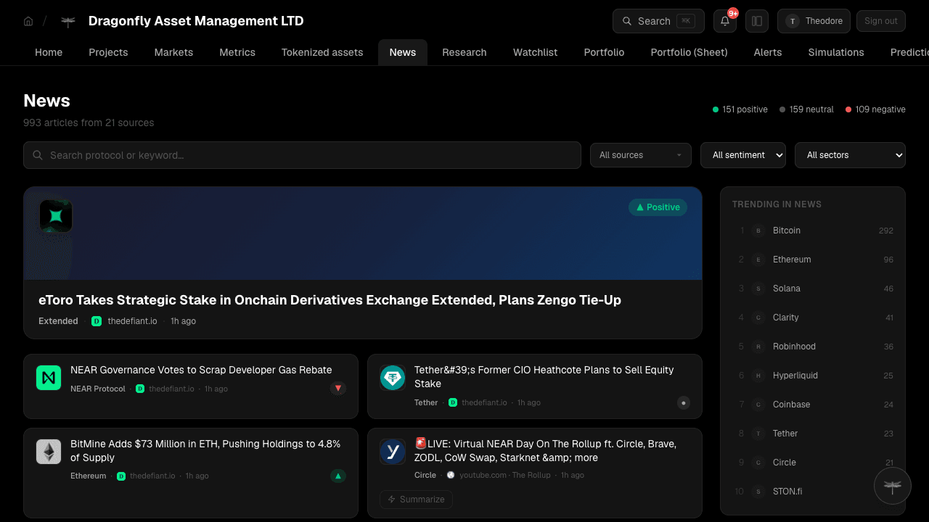Image resolution: width=929 pixels, height=522 pixels.
Task: Click Clarity in trending list
Action: (786, 318)
